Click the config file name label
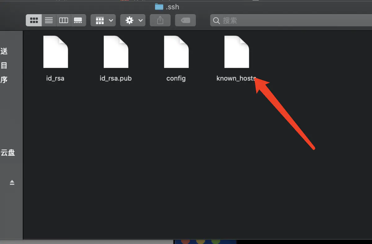The image size is (372, 244). [176, 78]
